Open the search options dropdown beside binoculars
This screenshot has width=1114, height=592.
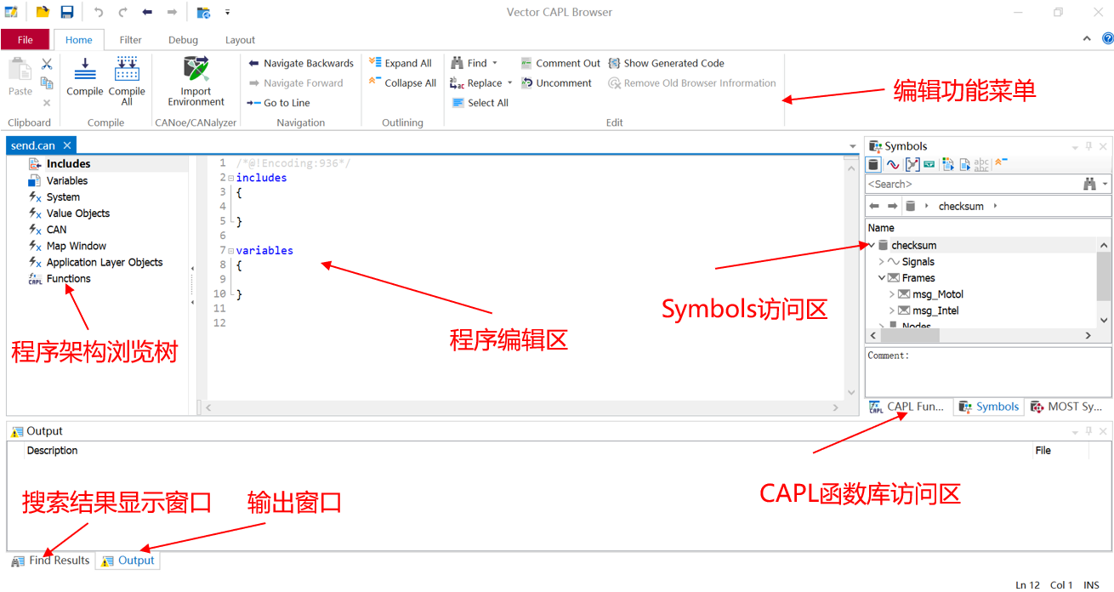point(1105,184)
